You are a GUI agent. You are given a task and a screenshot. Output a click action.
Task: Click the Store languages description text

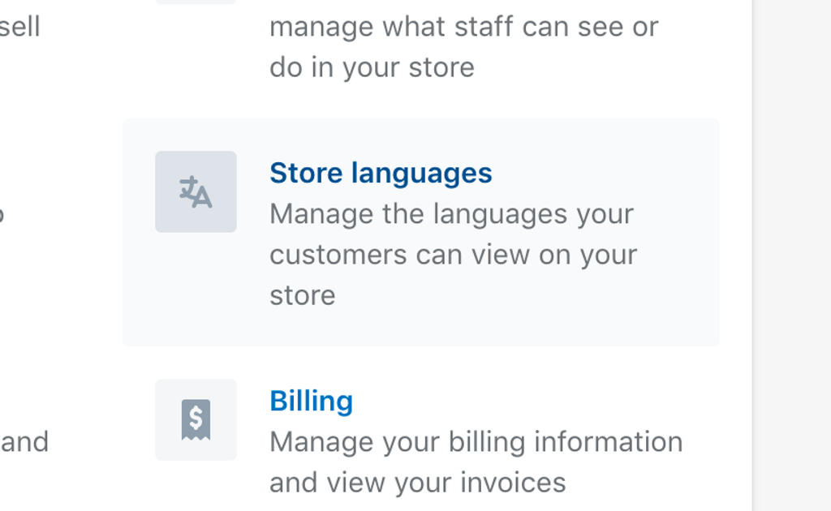[454, 254]
